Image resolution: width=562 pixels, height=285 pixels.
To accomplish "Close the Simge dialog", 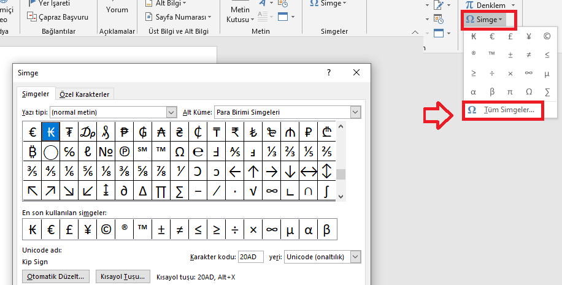I will pos(356,73).
